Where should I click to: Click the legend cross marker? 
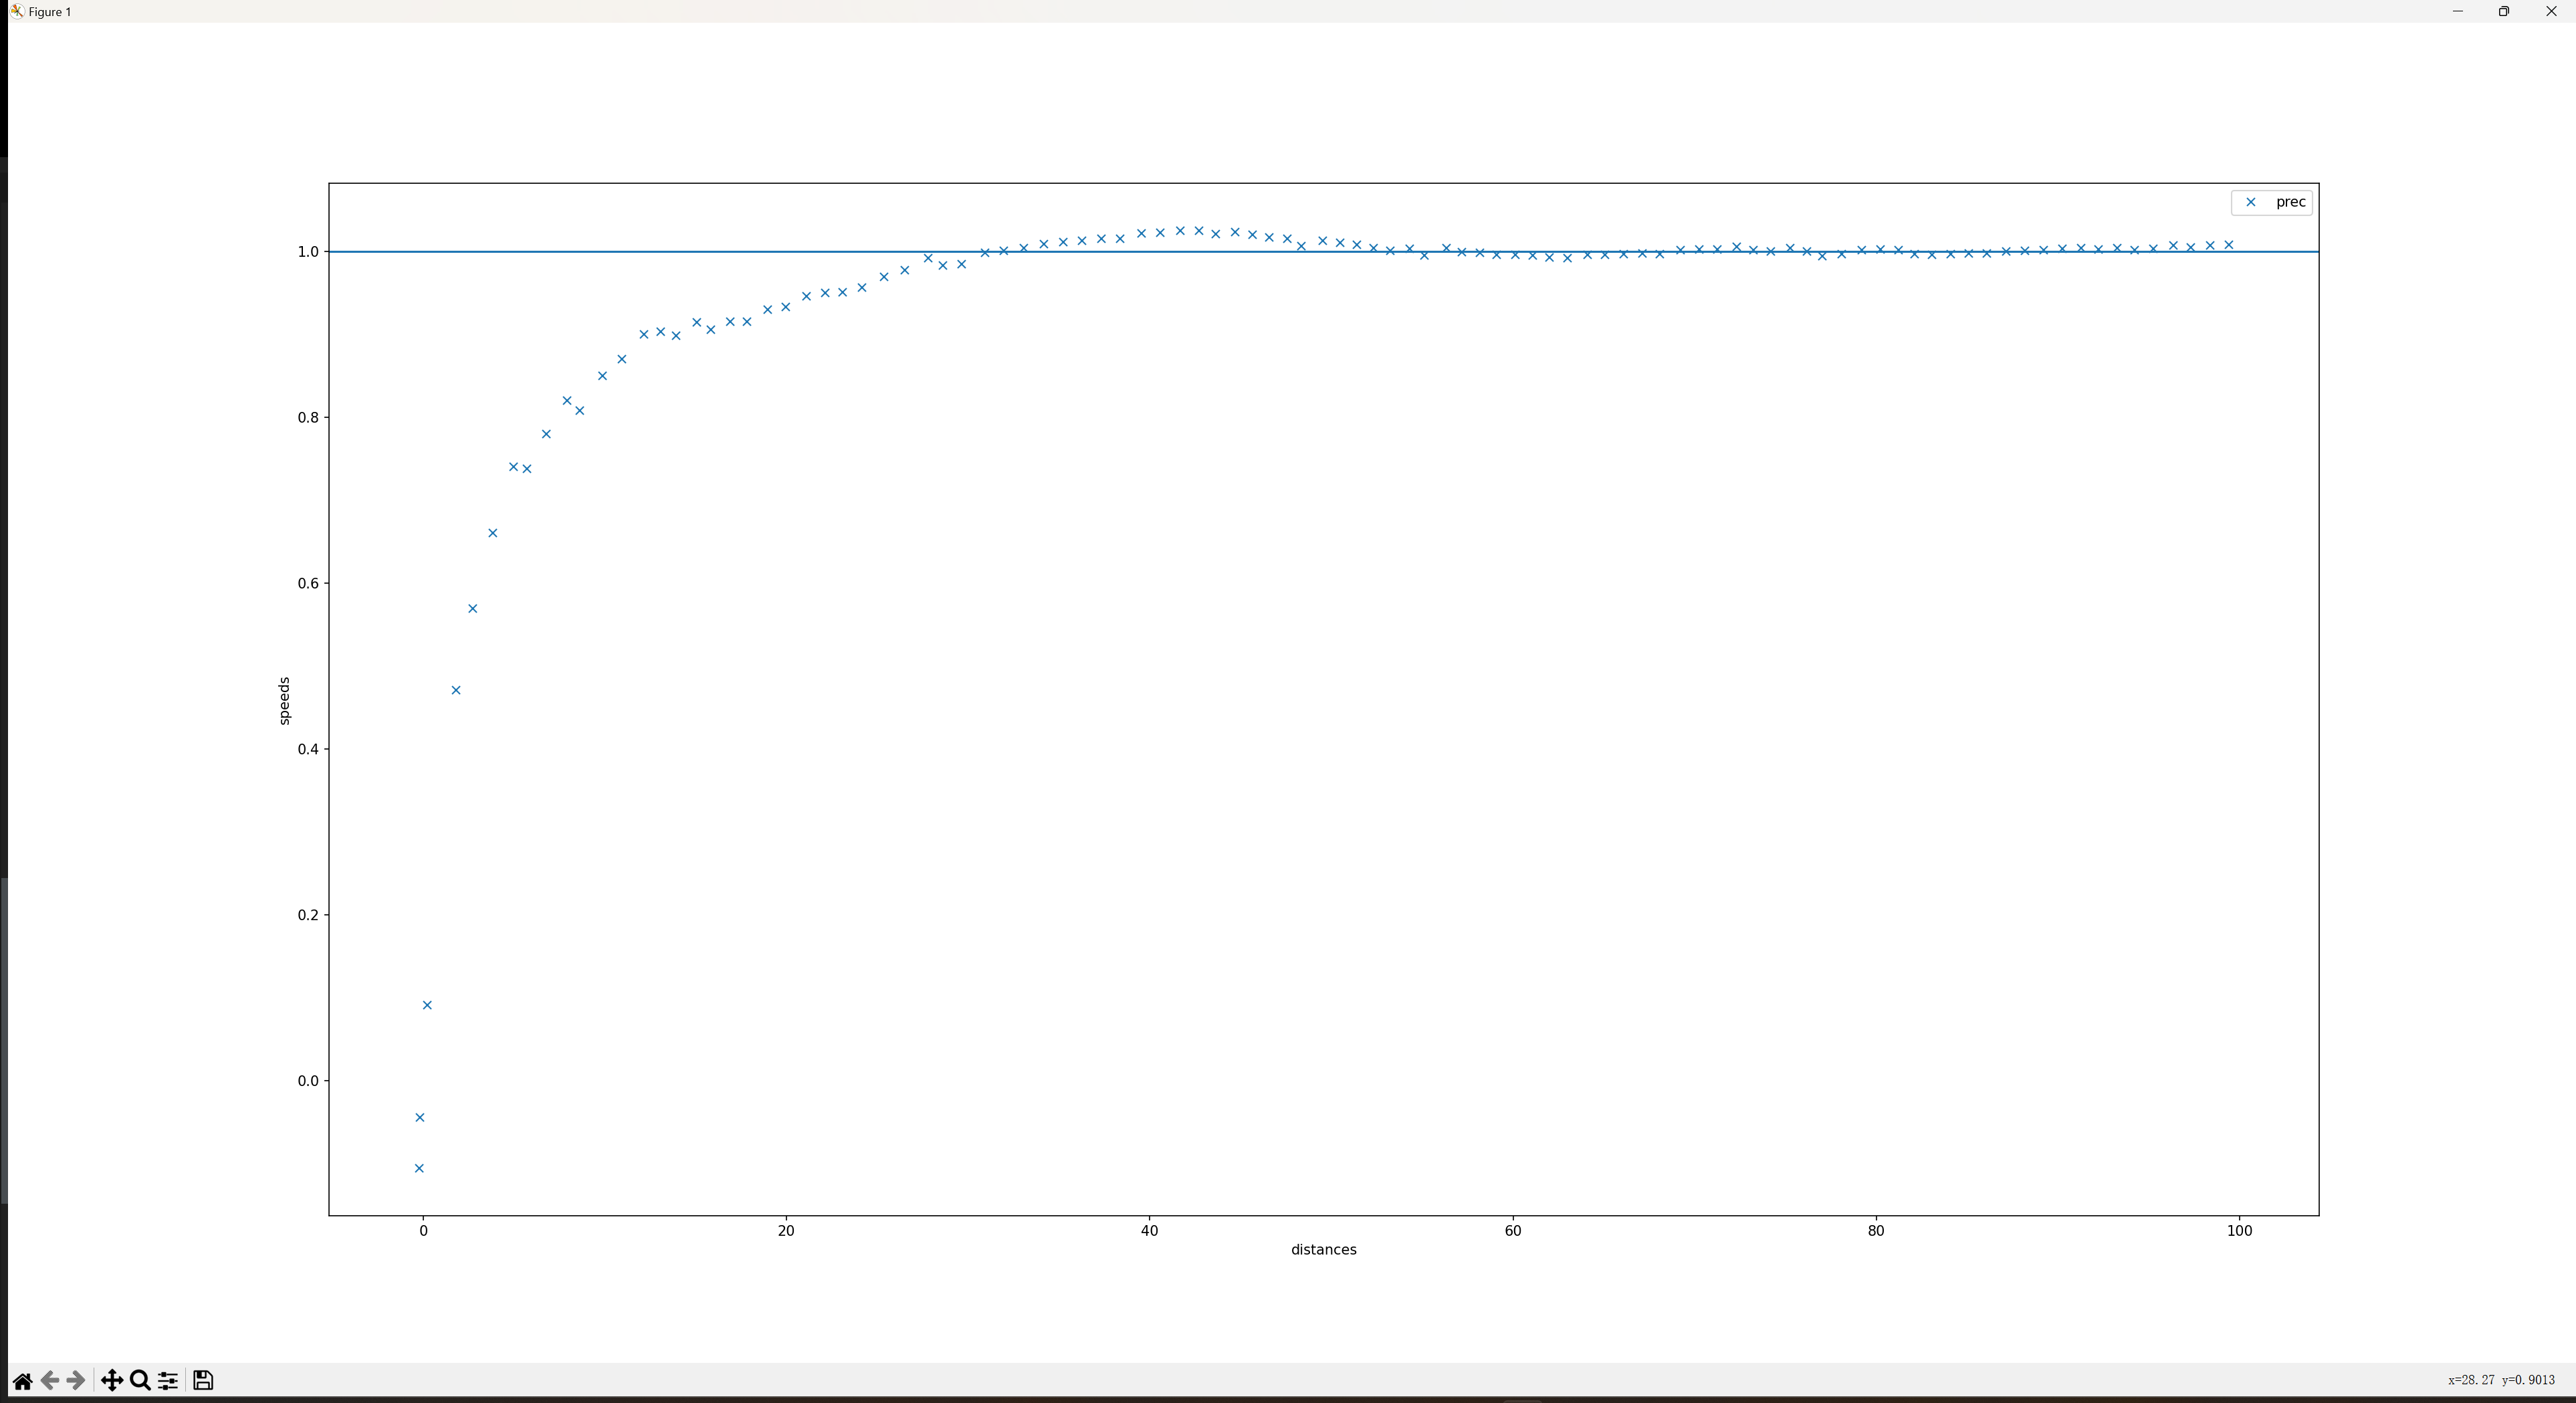[x=2250, y=202]
